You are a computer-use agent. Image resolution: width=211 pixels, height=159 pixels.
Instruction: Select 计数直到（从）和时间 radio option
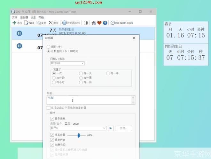(49, 51)
